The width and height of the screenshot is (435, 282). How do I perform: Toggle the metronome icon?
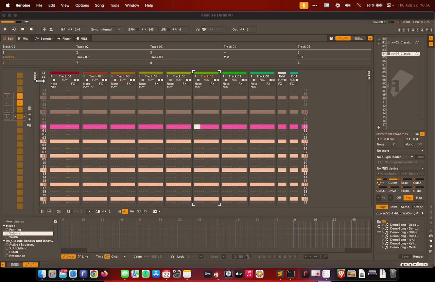click(x=51, y=30)
